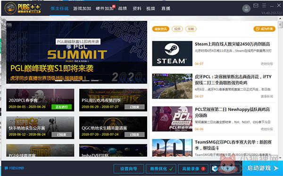The height and width of the screenshot is (176, 283).
Task: Open the hamburger menu icon in title bar
Action: pos(264,6)
